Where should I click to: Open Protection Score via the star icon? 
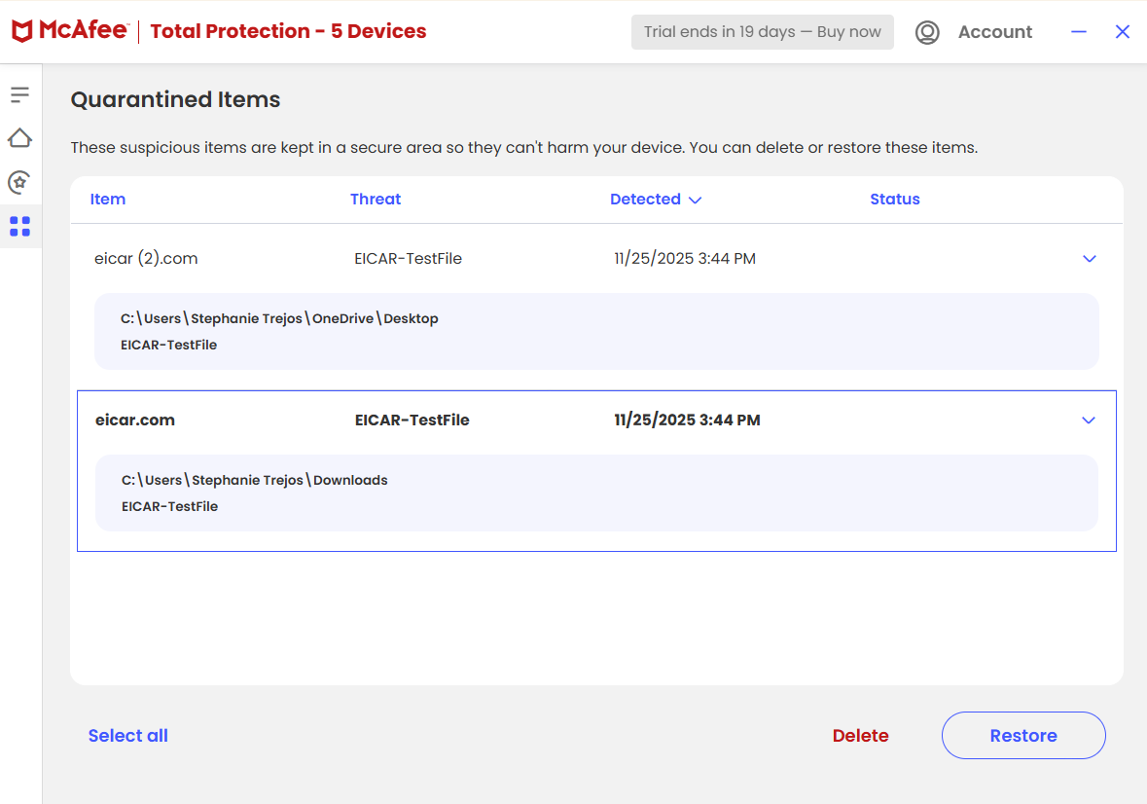(20, 182)
